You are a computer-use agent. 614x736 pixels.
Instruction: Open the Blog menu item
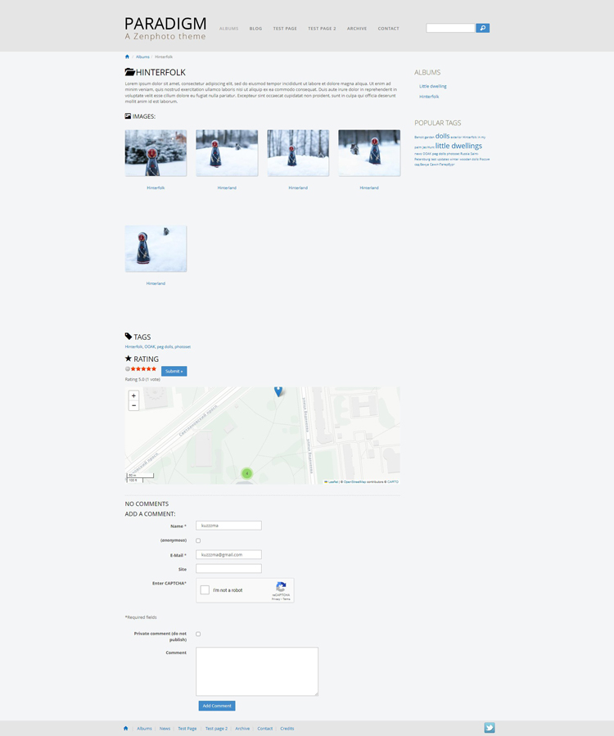click(x=255, y=29)
